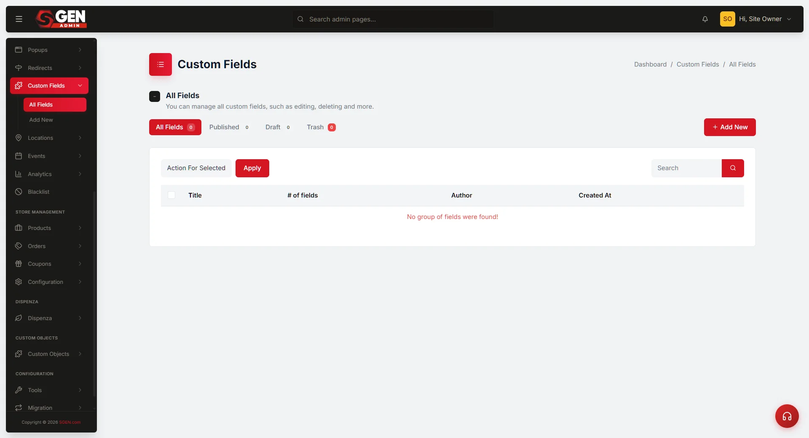The width and height of the screenshot is (809, 438).
Task: Click the sidebar vertical scrollbar
Action: click(x=94, y=294)
